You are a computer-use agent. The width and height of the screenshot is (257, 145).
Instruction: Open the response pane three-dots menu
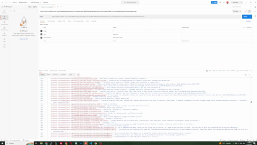[x=251, y=71]
